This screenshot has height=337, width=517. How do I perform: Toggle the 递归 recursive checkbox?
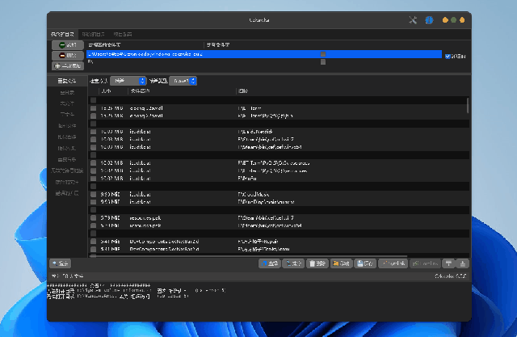448,56
